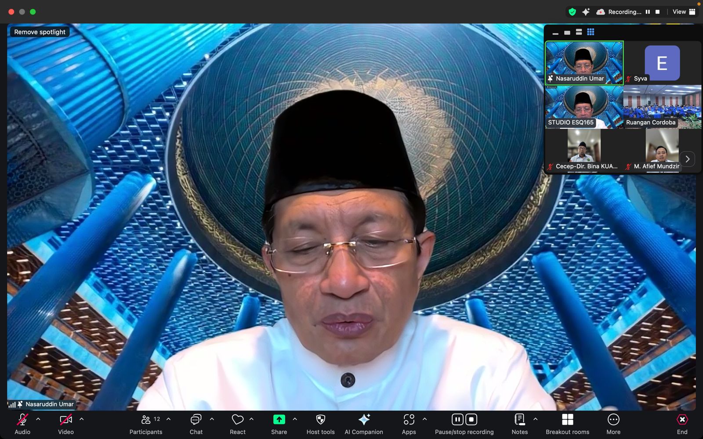Click the green macOS full-screen button
Image resolution: width=703 pixels, height=439 pixels.
(33, 12)
